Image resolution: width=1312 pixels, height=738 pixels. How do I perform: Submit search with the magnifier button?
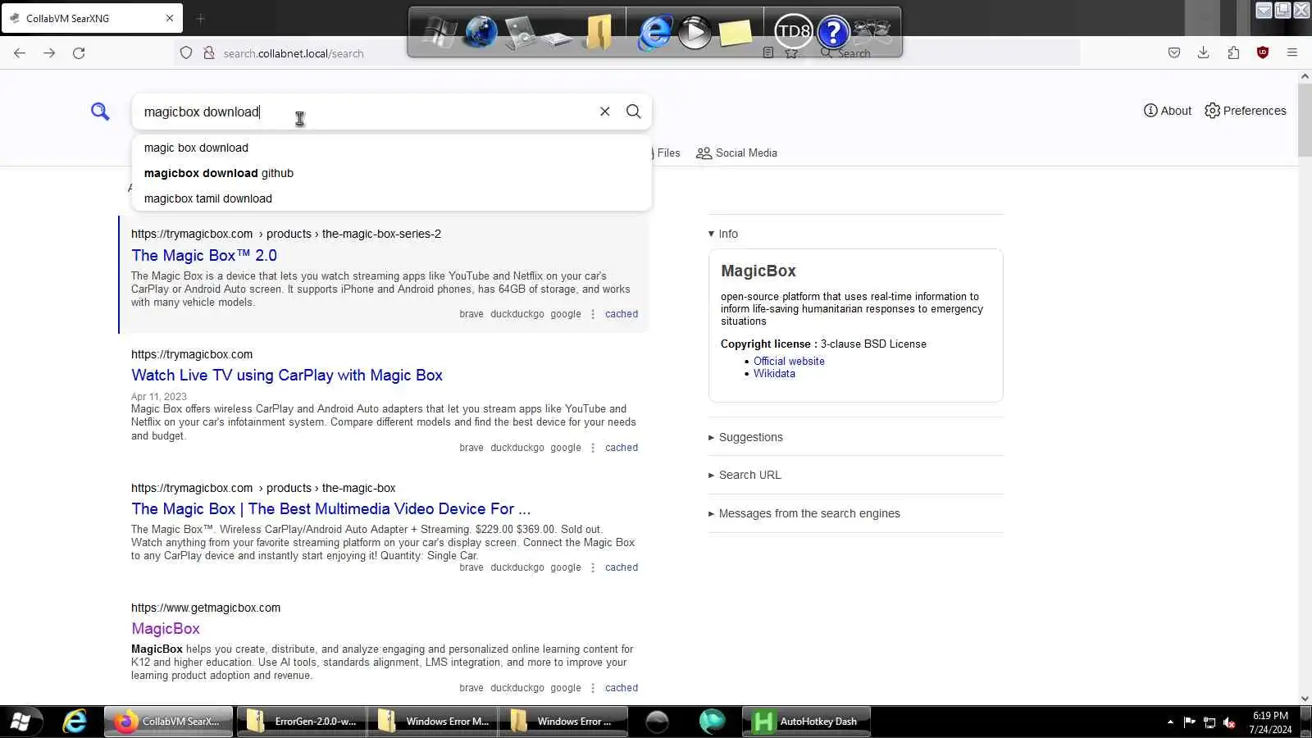coord(633,112)
